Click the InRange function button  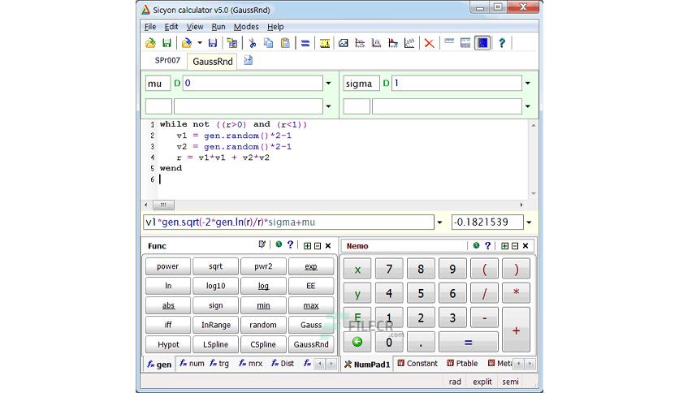tap(216, 325)
